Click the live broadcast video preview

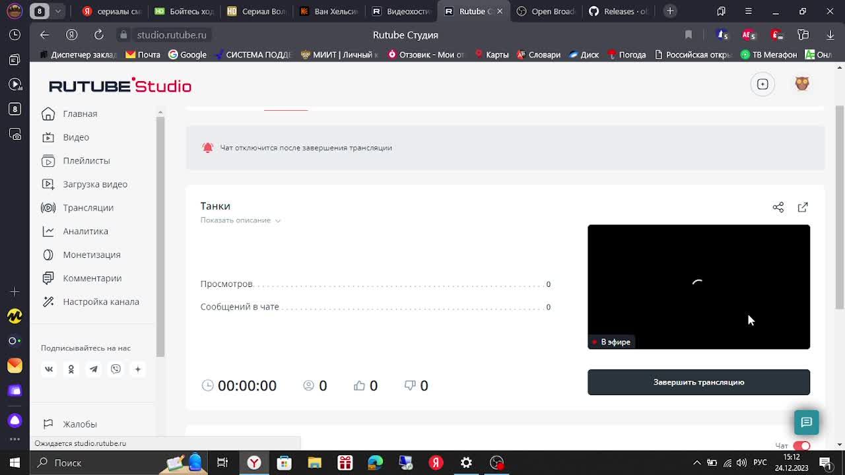pos(698,287)
